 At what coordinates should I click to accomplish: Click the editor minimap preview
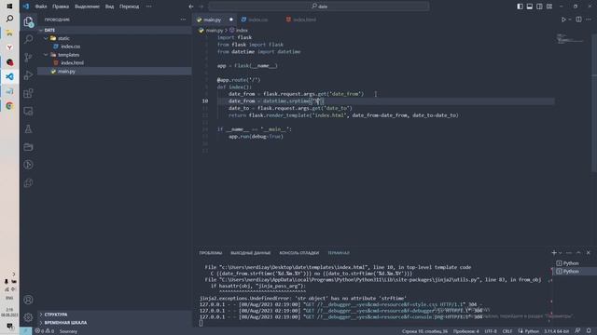pyautogui.click(x=570, y=38)
